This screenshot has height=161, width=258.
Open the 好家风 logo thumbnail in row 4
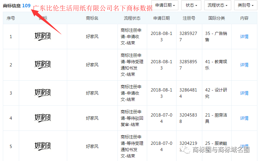[43, 118]
